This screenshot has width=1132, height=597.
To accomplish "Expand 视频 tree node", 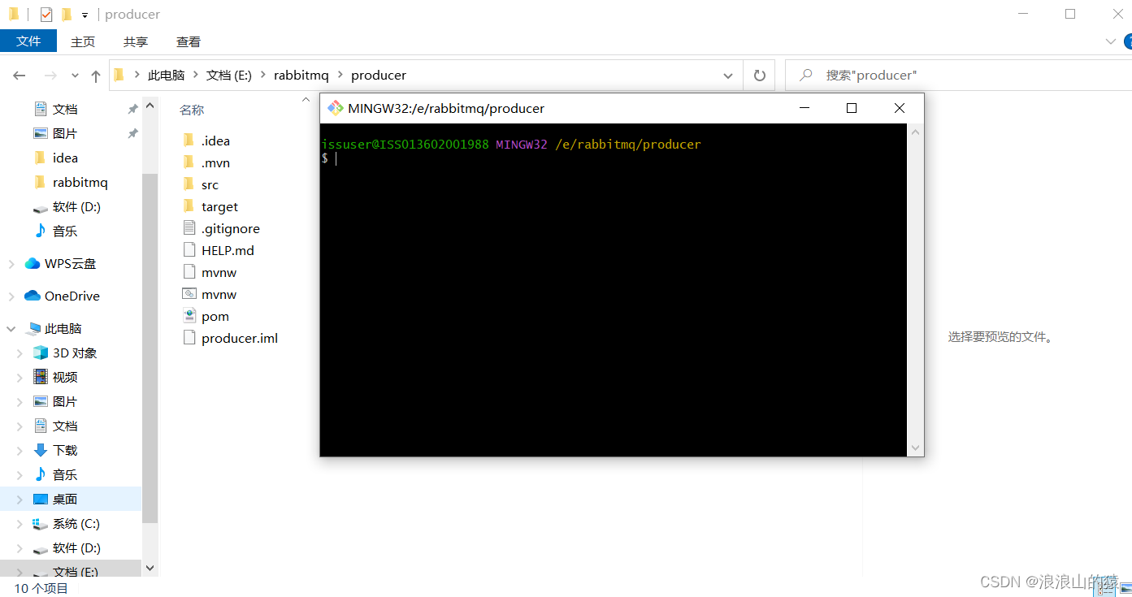I will 20,378.
